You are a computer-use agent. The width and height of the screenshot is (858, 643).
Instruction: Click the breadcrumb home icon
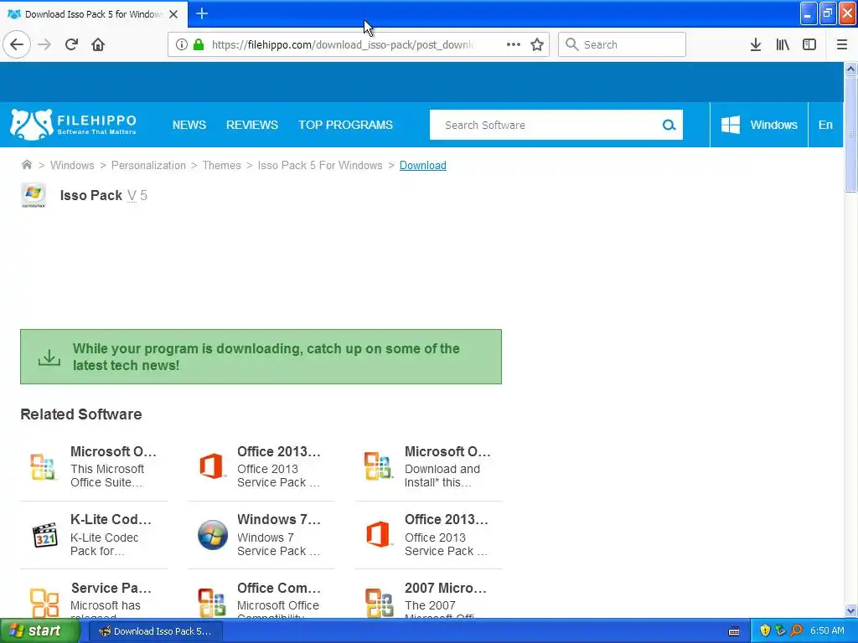pos(26,165)
